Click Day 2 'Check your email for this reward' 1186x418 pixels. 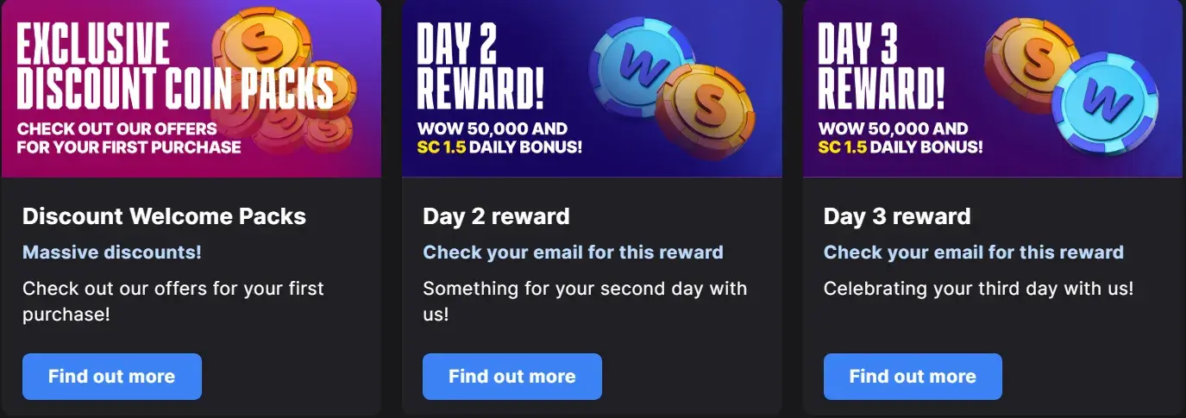(573, 253)
